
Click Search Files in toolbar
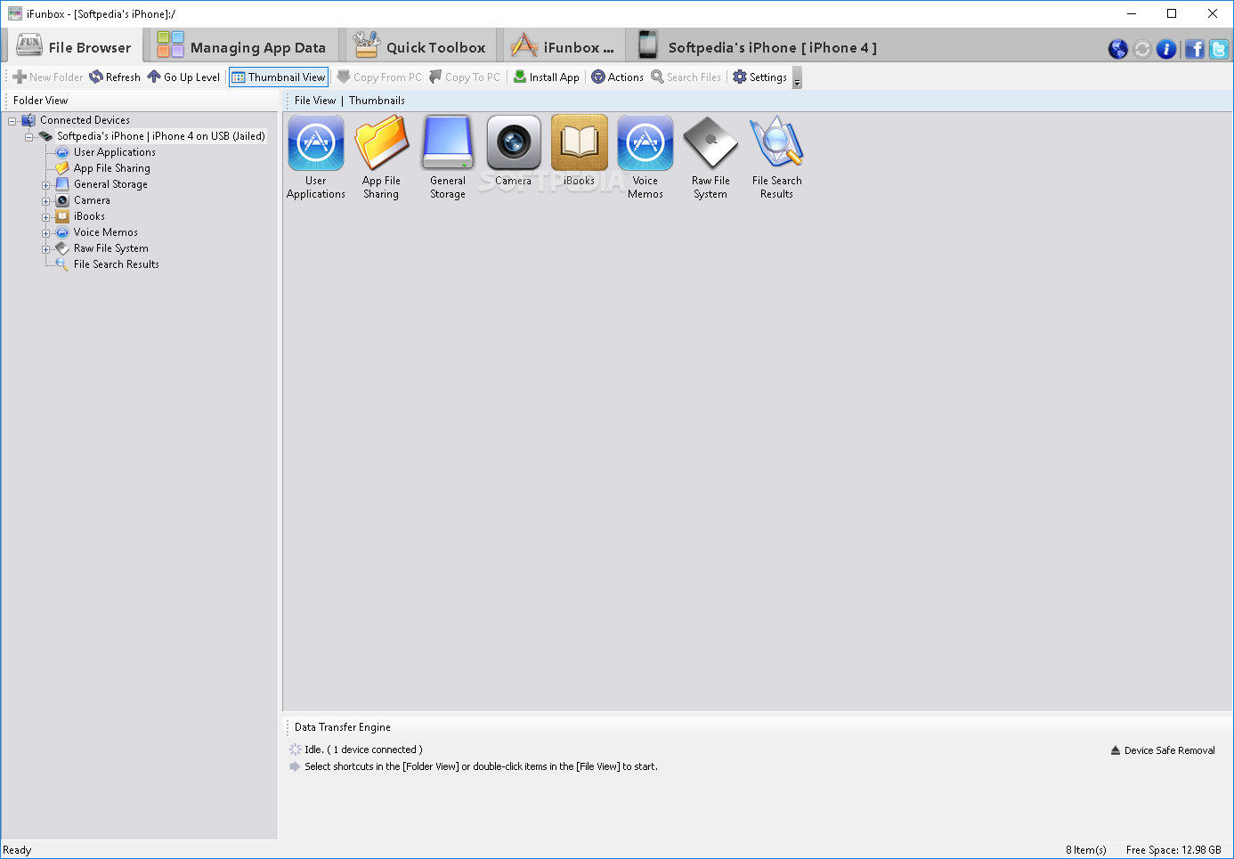coord(686,77)
